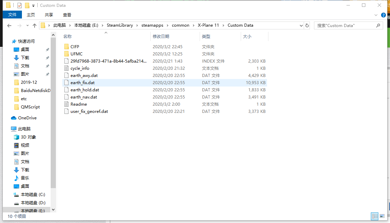Select 此电脑 in the navigation pane
The height and width of the screenshot is (223, 390).
(24, 129)
